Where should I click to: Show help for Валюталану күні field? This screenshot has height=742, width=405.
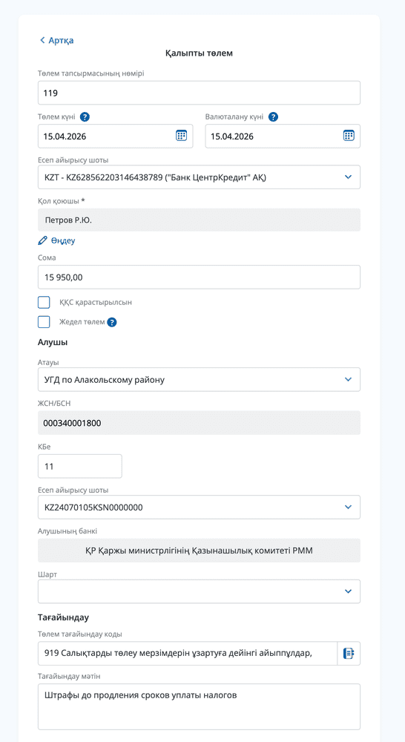[x=273, y=117]
